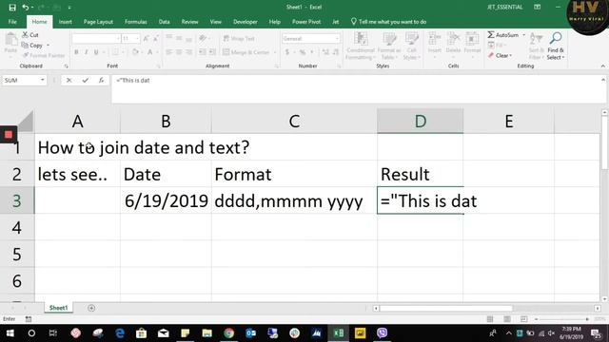Cancel the formula entry with X
This screenshot has height=342, width=609.
tap(69, 80)
